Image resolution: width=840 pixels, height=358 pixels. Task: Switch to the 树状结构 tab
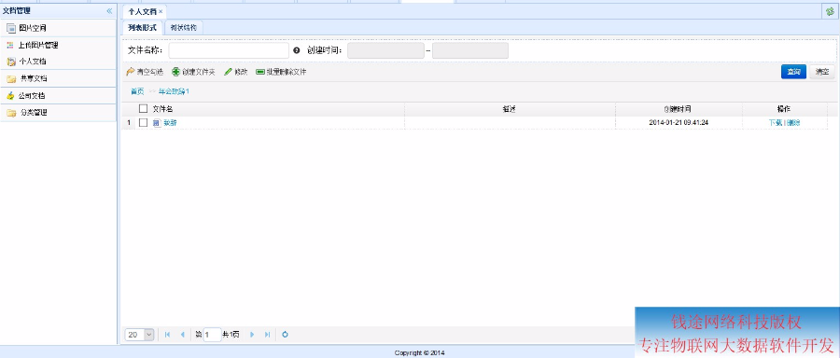pyautogui.click(x=183, y=27)
